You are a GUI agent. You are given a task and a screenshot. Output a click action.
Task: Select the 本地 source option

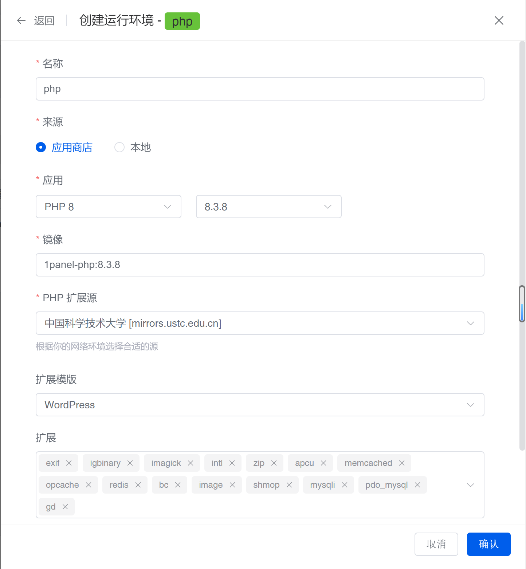coord(119,147)
